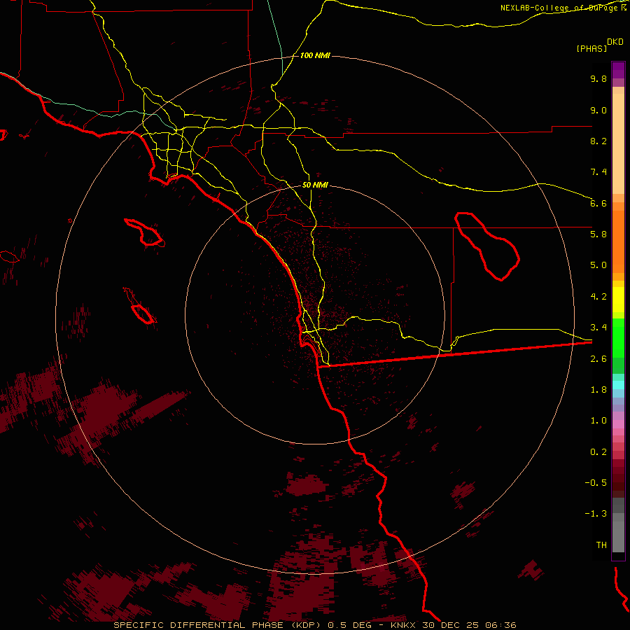Click the Salton Sea outline on map

tap(487, 246)
